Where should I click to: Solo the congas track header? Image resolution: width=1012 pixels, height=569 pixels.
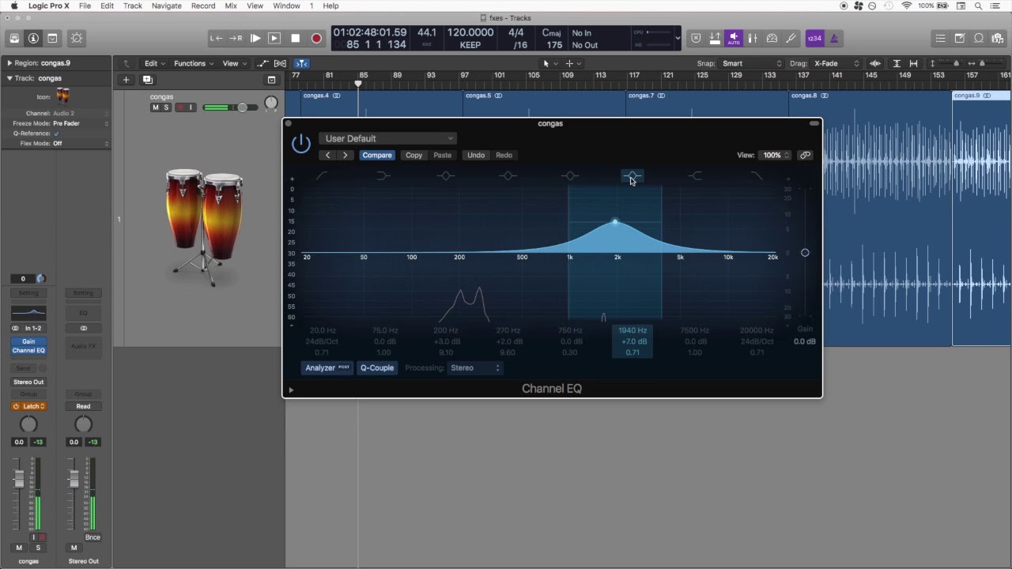coord(166,107)
